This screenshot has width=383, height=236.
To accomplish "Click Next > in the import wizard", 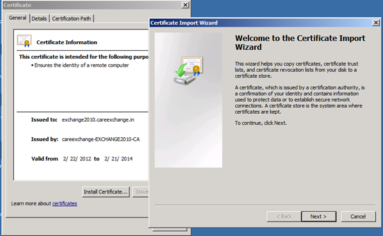I will (318, 216).
